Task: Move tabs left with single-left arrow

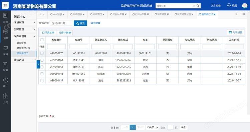Action: click(x=44, y=14)
